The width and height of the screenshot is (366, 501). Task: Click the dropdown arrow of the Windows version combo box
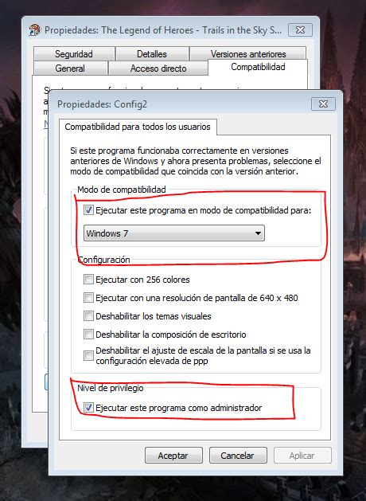coord(258,233)
